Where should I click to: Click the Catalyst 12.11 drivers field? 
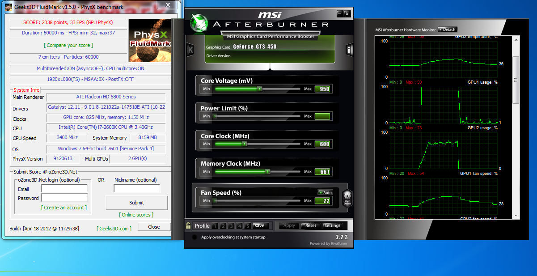(106, 107)
